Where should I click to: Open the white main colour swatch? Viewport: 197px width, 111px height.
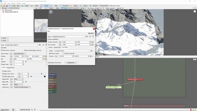pyautogui.click(x=45, y=74)
